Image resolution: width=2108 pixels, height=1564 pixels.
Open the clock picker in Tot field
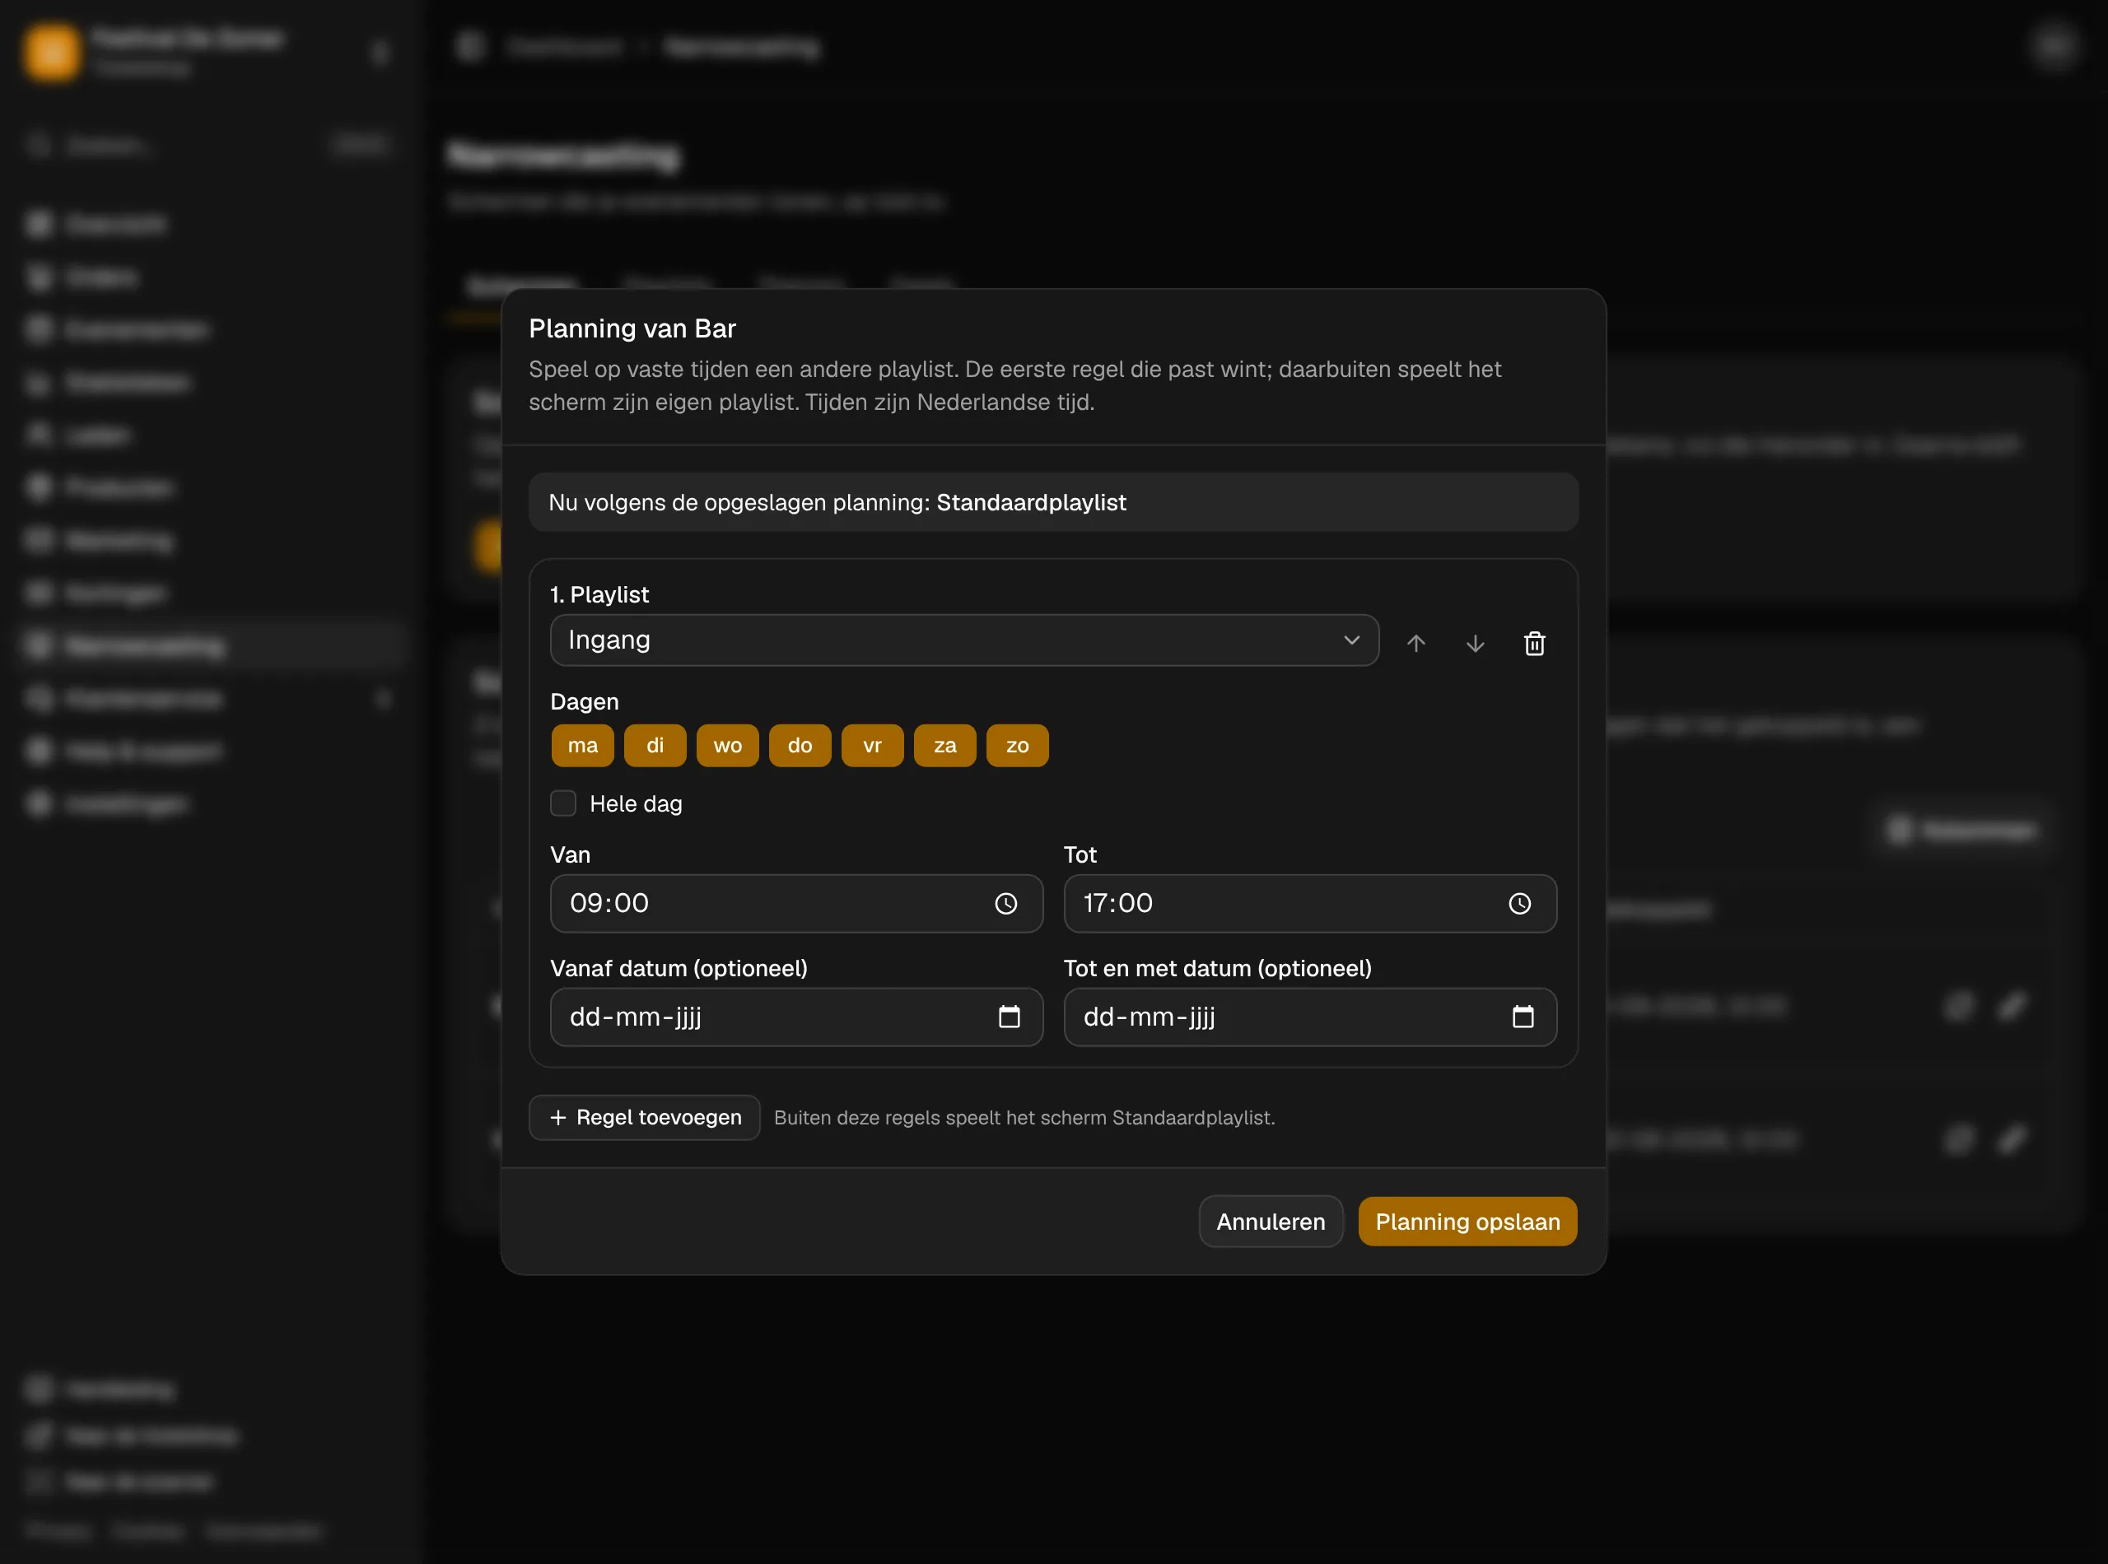click(1519, 903)
